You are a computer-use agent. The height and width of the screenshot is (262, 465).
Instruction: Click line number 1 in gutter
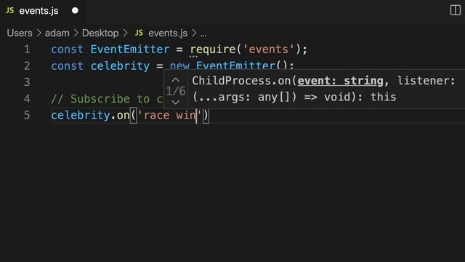click(x=27, y=49)
